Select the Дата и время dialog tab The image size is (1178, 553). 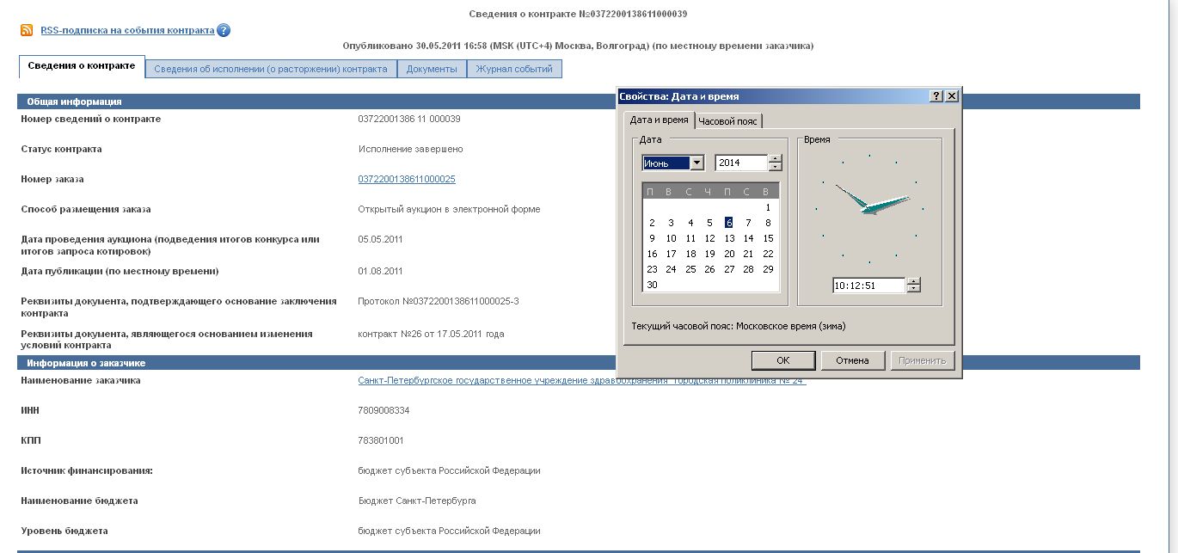(x=659, y=120)
